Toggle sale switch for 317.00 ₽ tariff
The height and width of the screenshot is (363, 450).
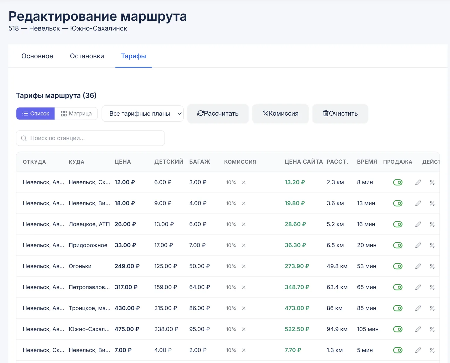pyautogui.click(x=398, y=287)
